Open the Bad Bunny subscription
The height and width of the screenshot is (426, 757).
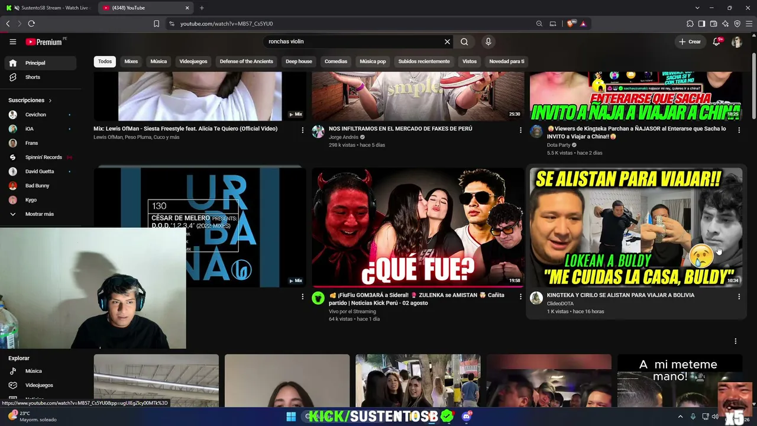[x=40, y=186]
